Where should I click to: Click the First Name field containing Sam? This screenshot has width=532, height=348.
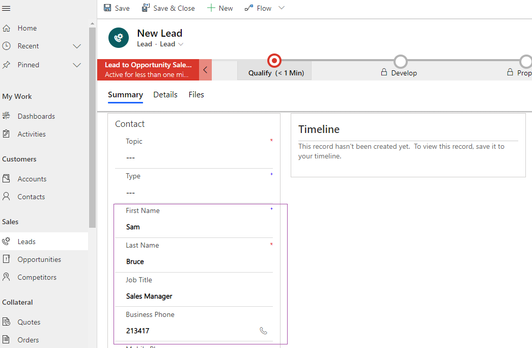pos(194,227)
